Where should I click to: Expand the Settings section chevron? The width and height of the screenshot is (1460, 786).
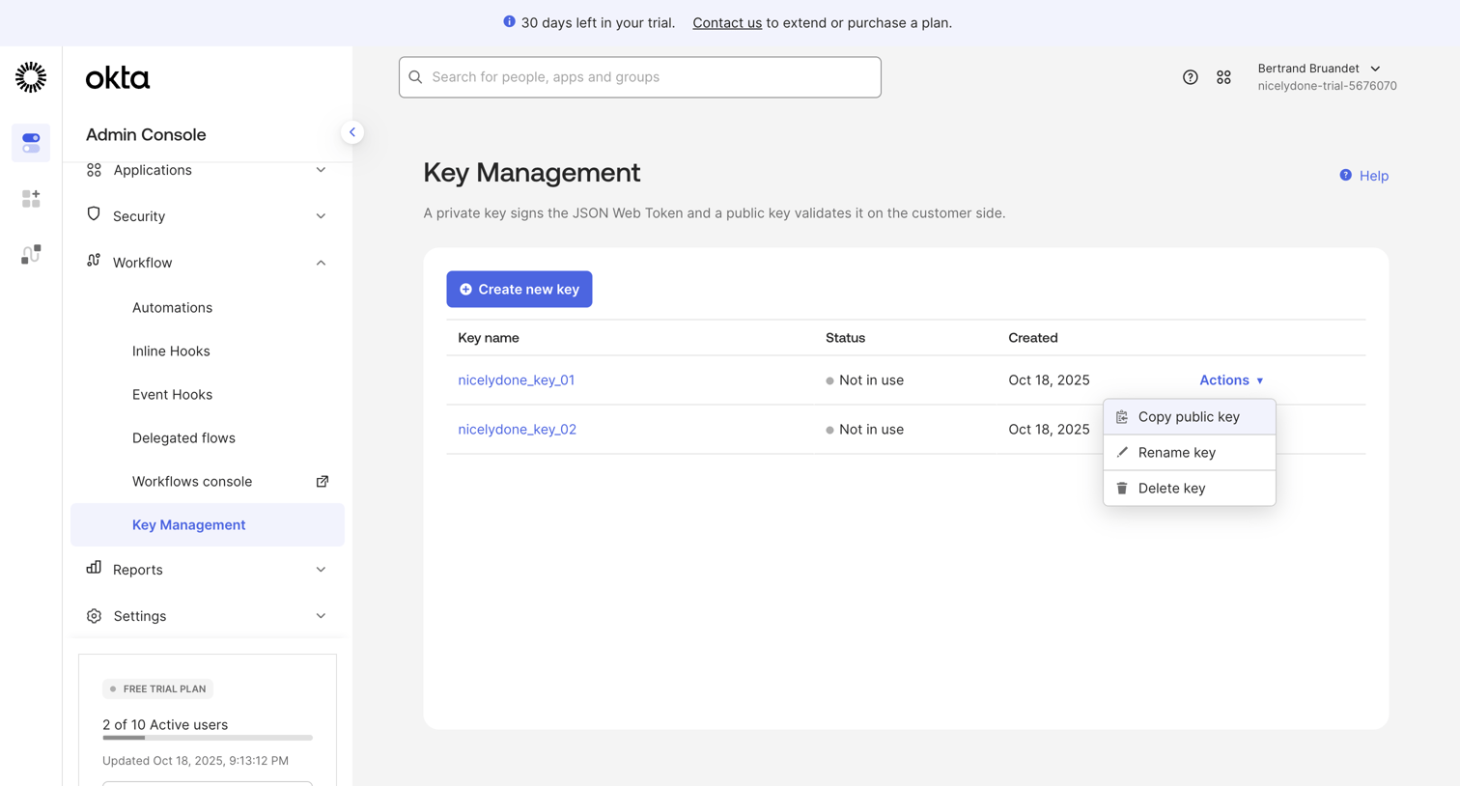321,616
